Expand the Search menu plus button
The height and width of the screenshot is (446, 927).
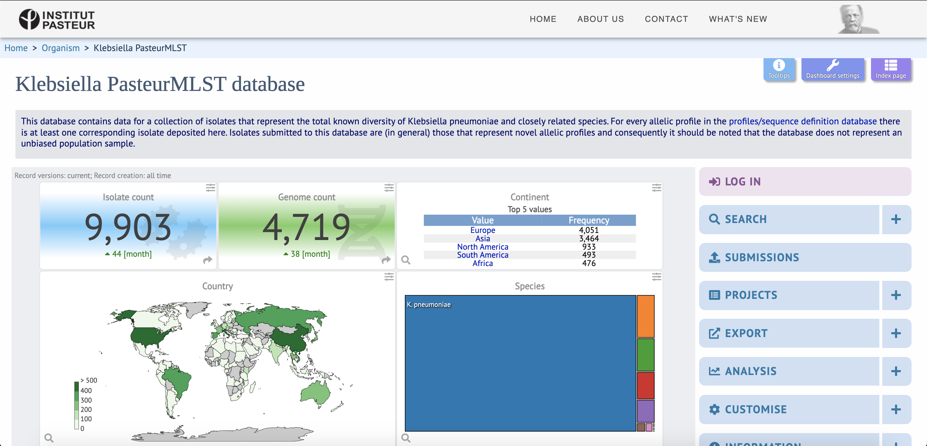point(896,219)
